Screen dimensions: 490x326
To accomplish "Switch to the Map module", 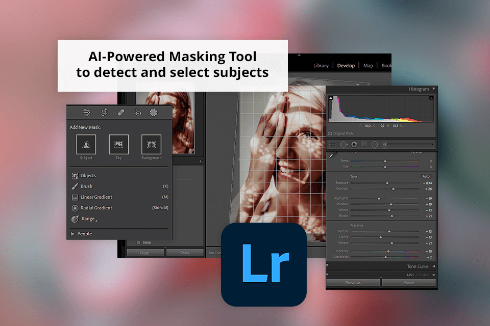I will pos(368,66).
